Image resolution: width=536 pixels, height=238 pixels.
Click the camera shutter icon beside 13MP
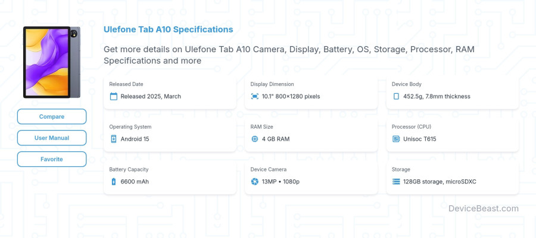tap(255, 182)
